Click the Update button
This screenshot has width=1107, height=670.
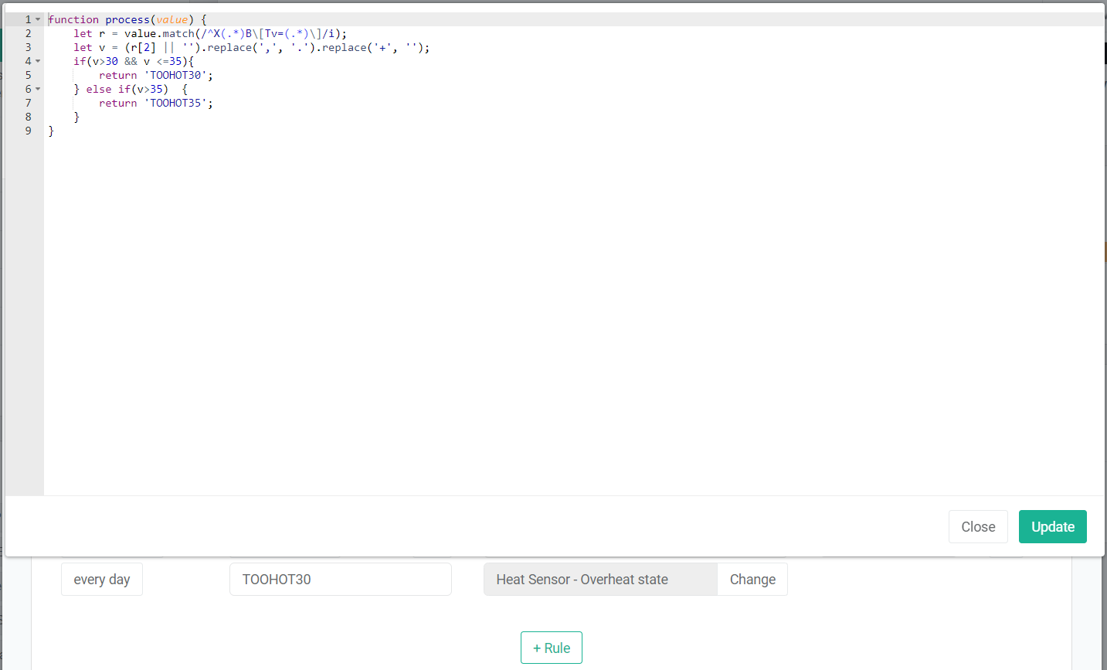pos(1052,527)
